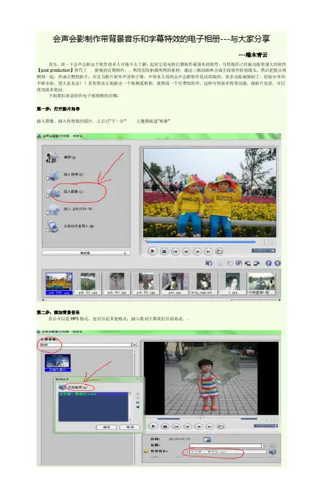Viewport: 323px width, 499px height.
Task: Open import from mobile device icon
Action: [x=52, y=226]
